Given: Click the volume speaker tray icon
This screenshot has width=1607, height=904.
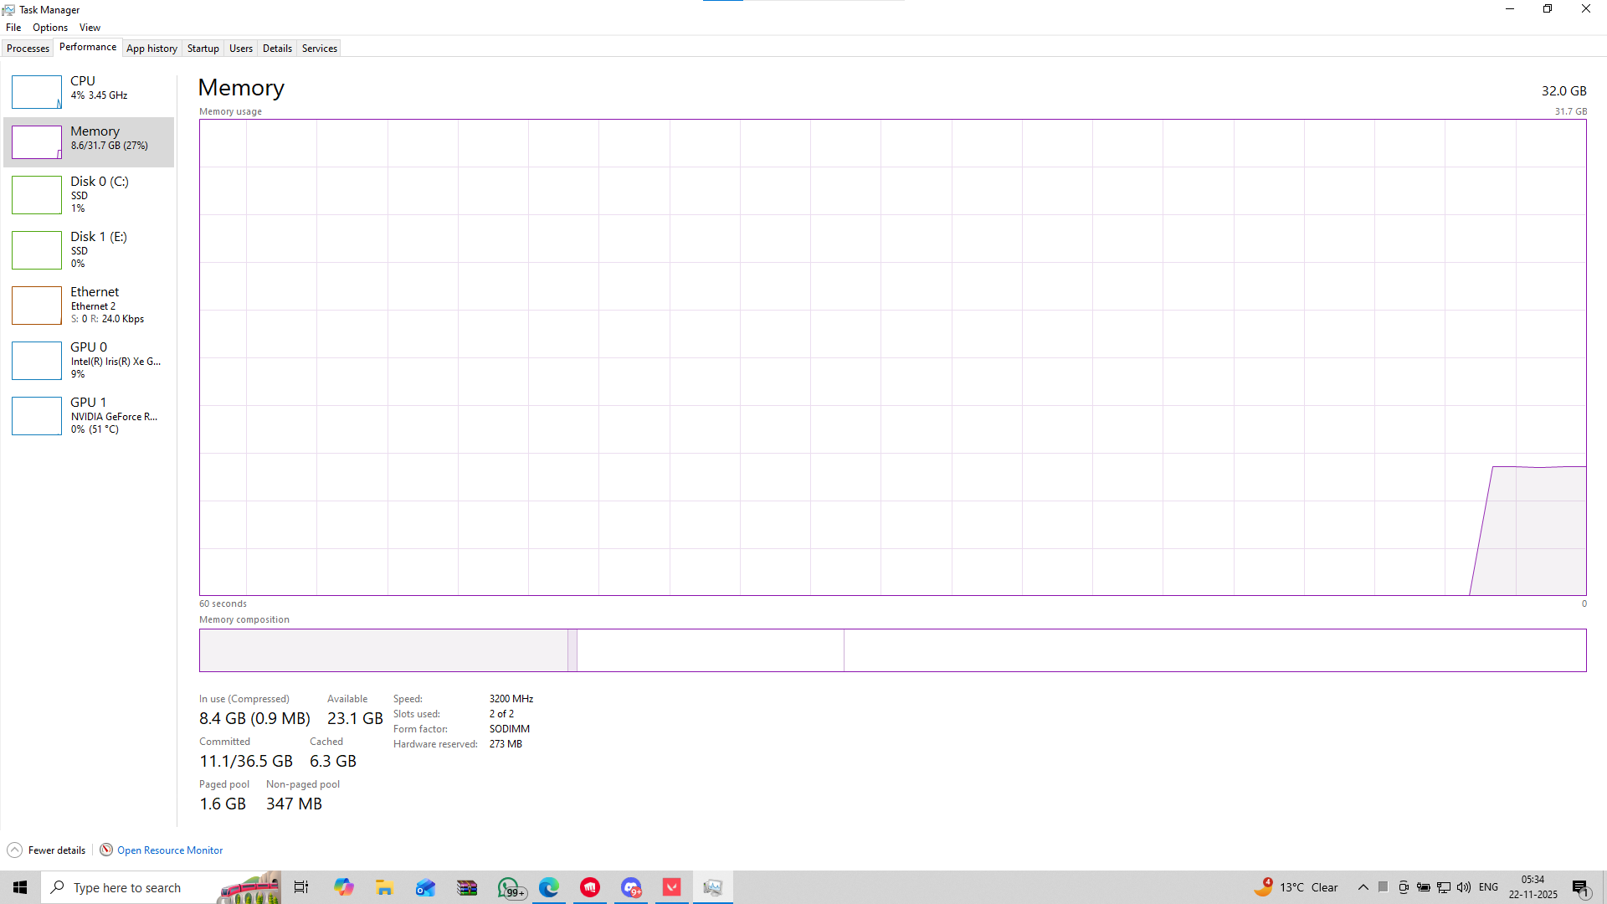Looking at the screenshot, I should 1463,887.
